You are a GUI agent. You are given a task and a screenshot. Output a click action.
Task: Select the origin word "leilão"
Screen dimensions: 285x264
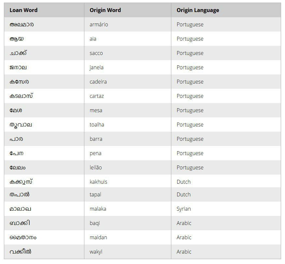click(x=96, y=167)
